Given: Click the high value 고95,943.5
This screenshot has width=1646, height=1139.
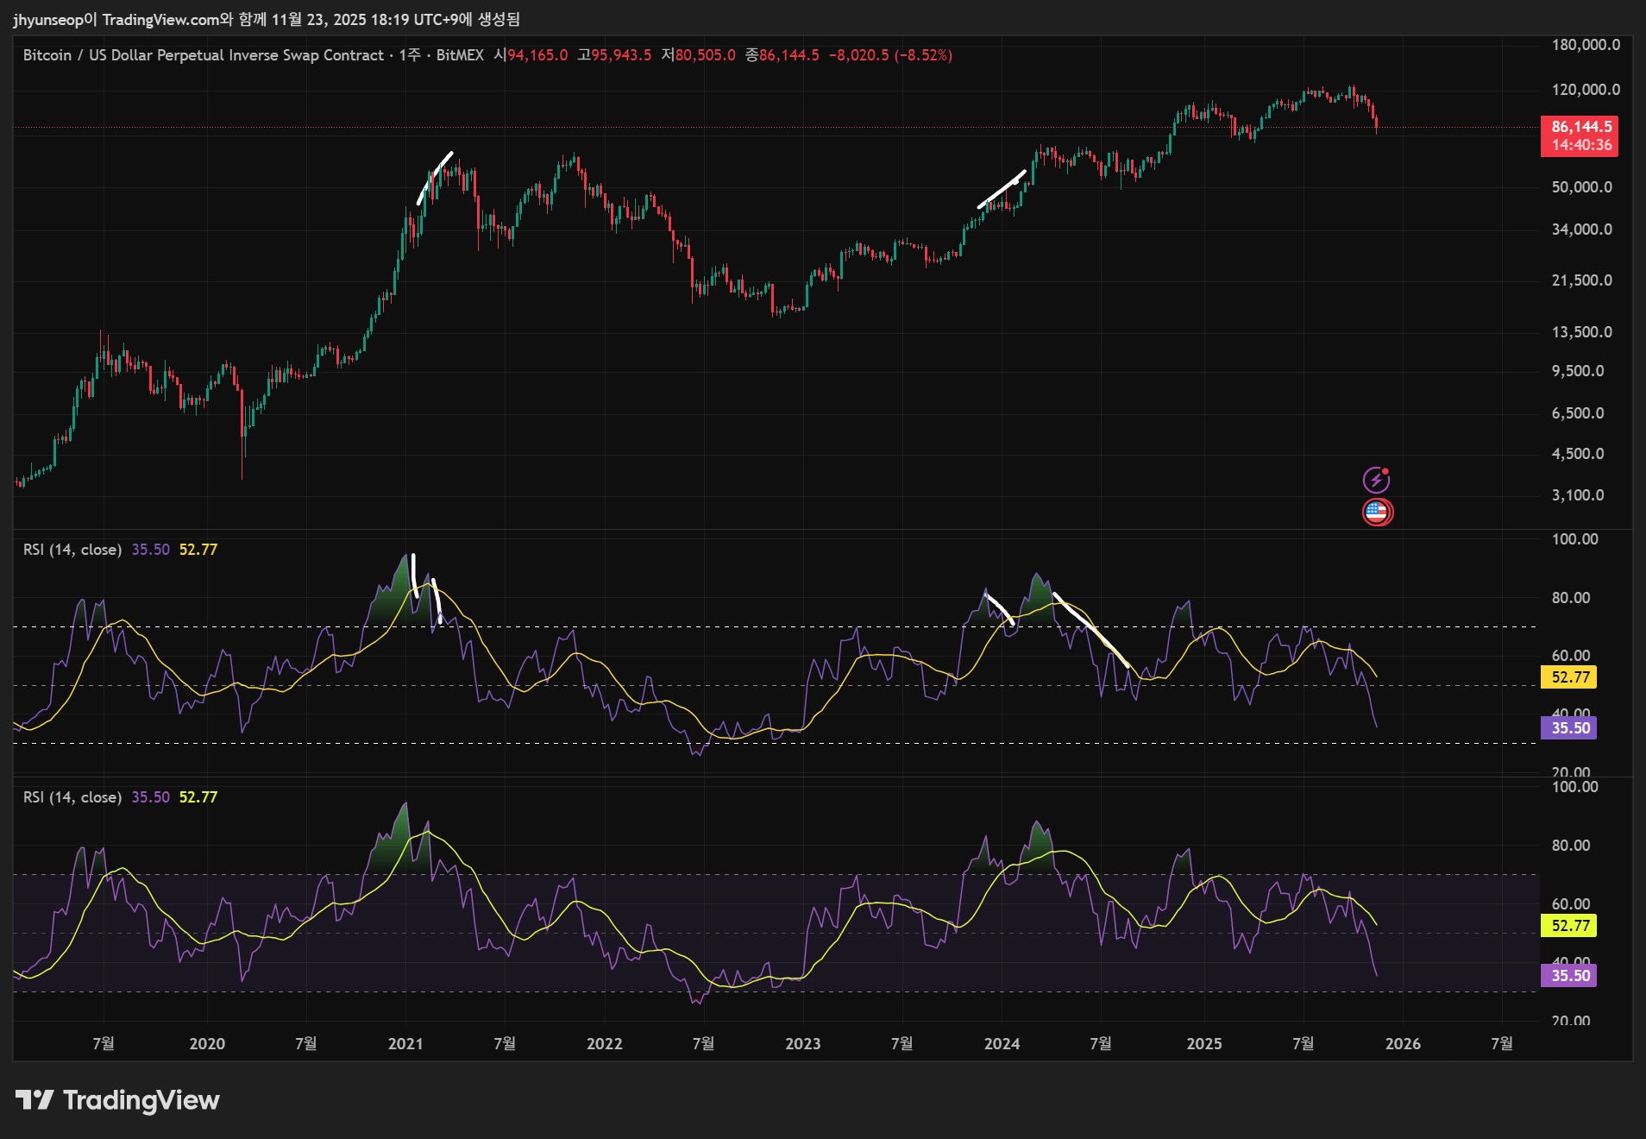Looking at the screenshot, I should [x=614, y=55].
